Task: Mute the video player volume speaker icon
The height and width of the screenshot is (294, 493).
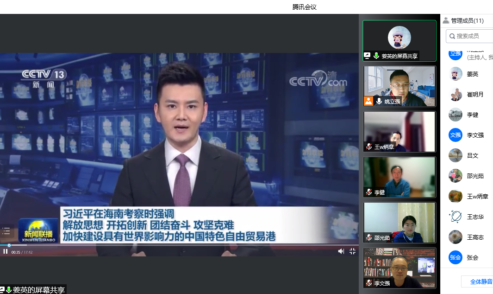Action: click(x=341, y=251)
